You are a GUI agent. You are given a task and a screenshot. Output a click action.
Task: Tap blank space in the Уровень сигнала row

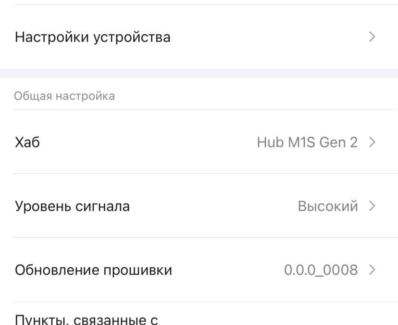point(211,207)
